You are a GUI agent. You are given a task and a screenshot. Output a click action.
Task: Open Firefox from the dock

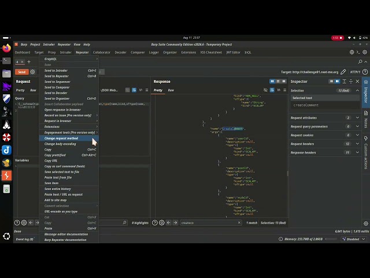(6, 48)
